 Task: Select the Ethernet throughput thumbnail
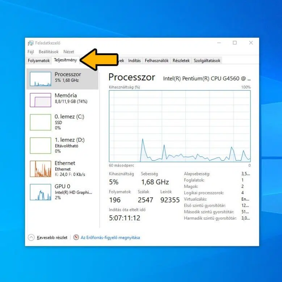click(41, 169)
